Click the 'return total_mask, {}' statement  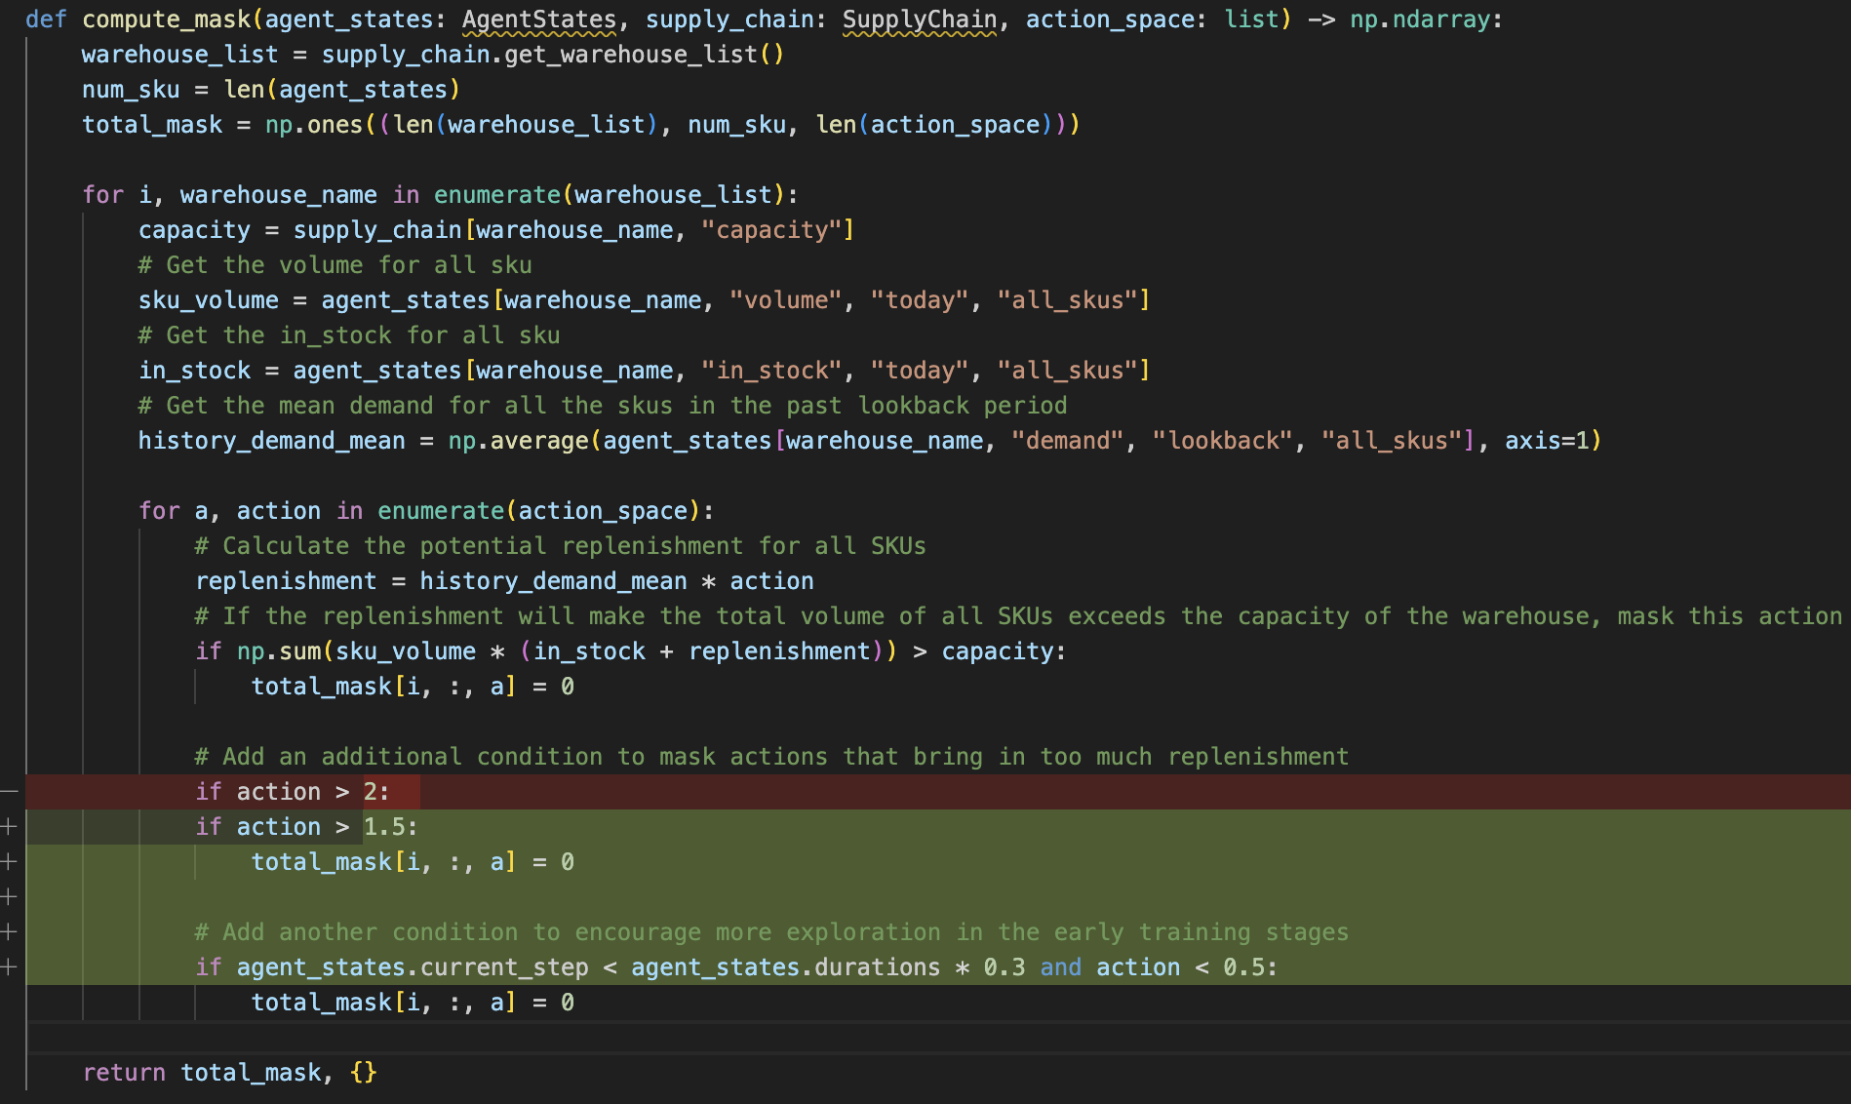pyautogui.click(x=229, y=1073)
